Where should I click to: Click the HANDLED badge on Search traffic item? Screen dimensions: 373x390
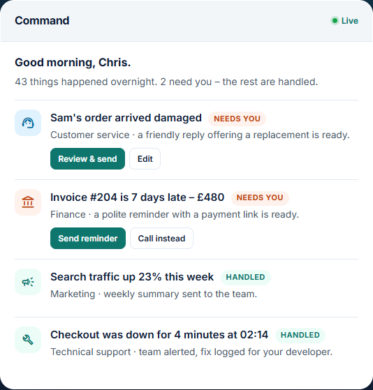[x=245, y=278]
